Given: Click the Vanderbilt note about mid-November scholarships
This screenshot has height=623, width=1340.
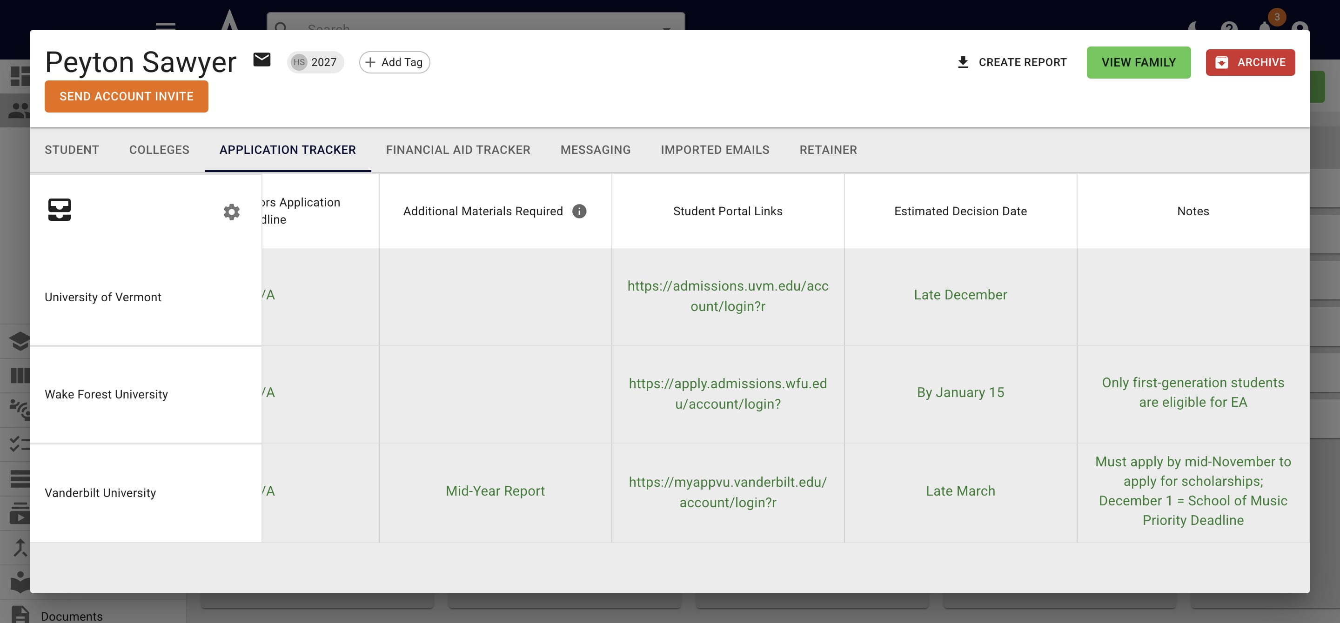Looking at the screenshot, I should point(1193,491).
